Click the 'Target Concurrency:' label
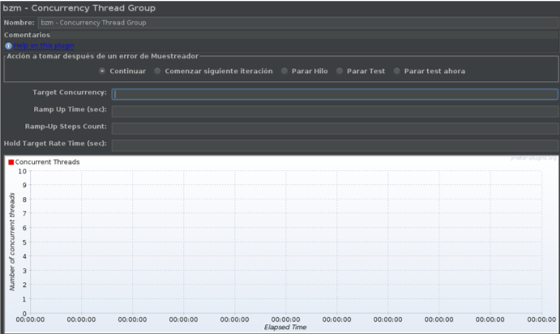 click(x=70, y=92)
